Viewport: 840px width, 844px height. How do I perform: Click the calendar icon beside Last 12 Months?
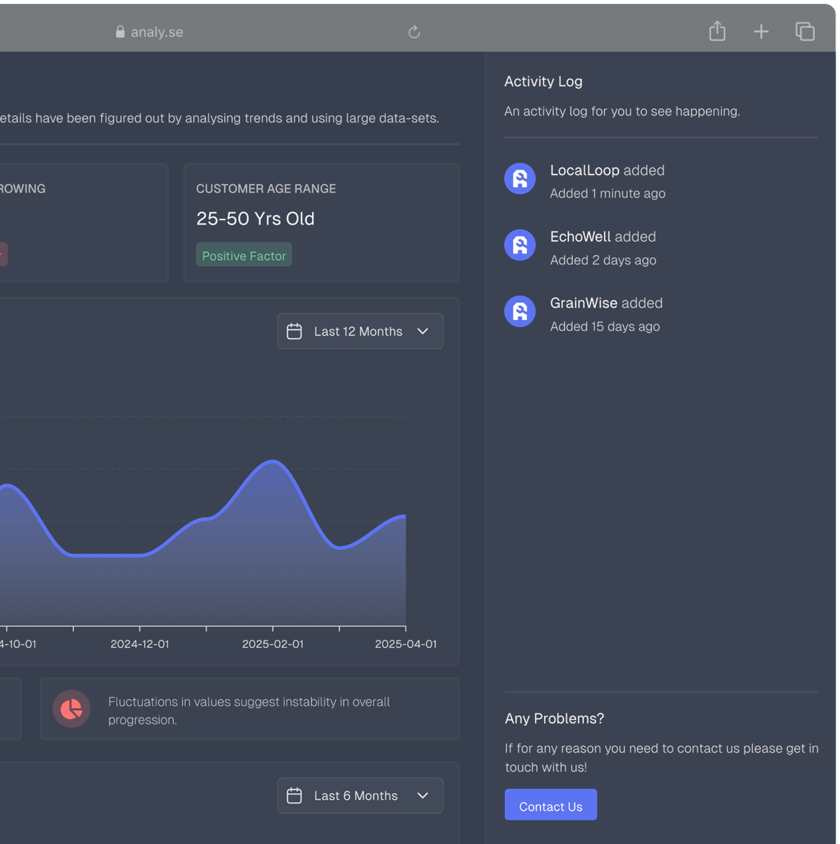tap(294, 331)
